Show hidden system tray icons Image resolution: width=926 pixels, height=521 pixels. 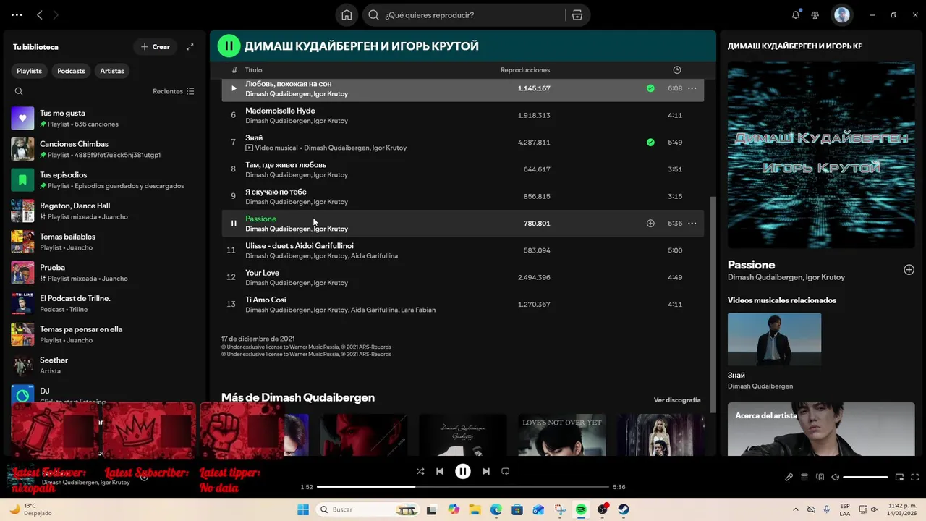click(x=796, y=509)
